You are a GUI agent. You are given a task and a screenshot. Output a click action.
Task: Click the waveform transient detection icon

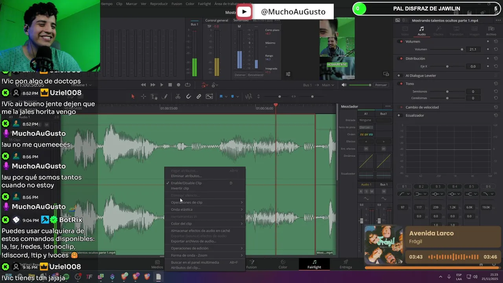pyautogui.click(x=248, y=96)
